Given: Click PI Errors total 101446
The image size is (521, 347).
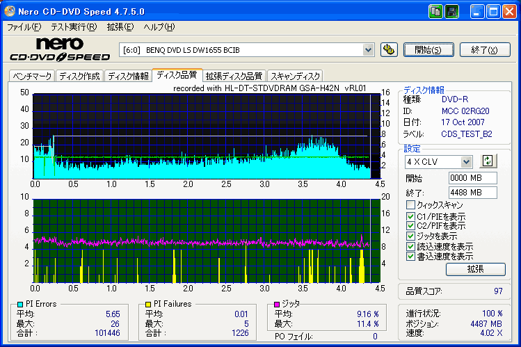Looking at the screenshot, I should [x=107, y=332].
